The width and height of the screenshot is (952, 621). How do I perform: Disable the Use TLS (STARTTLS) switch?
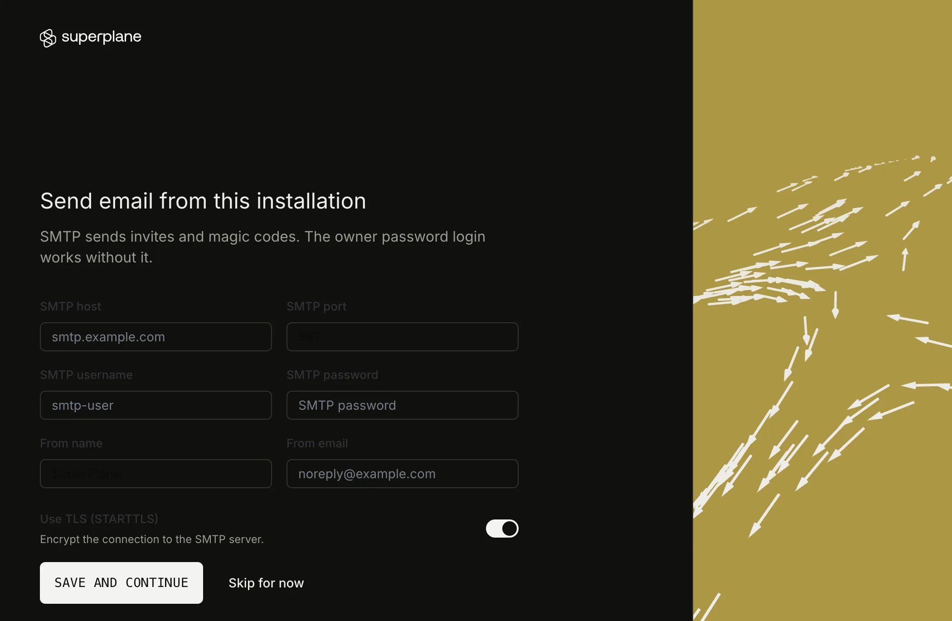click(502, 529)
